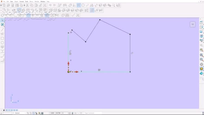Image resolution: width=204 pixels, height=115 pixels.
Task: Click the New model icon in top toolbar
Action: coord(4,5)
